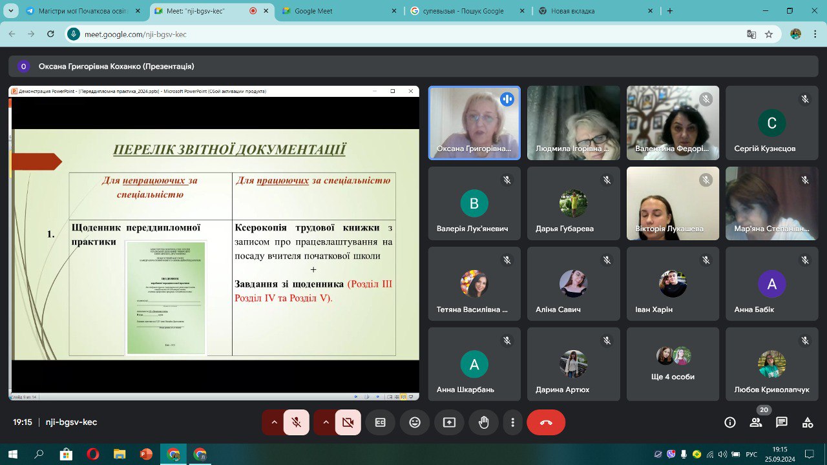Click the present screen button
Viewport: 827px width, 465px height.
(449, 422)
